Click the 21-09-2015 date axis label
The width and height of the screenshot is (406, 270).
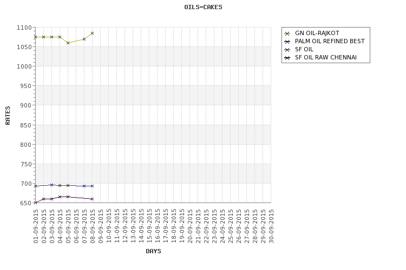198,226
